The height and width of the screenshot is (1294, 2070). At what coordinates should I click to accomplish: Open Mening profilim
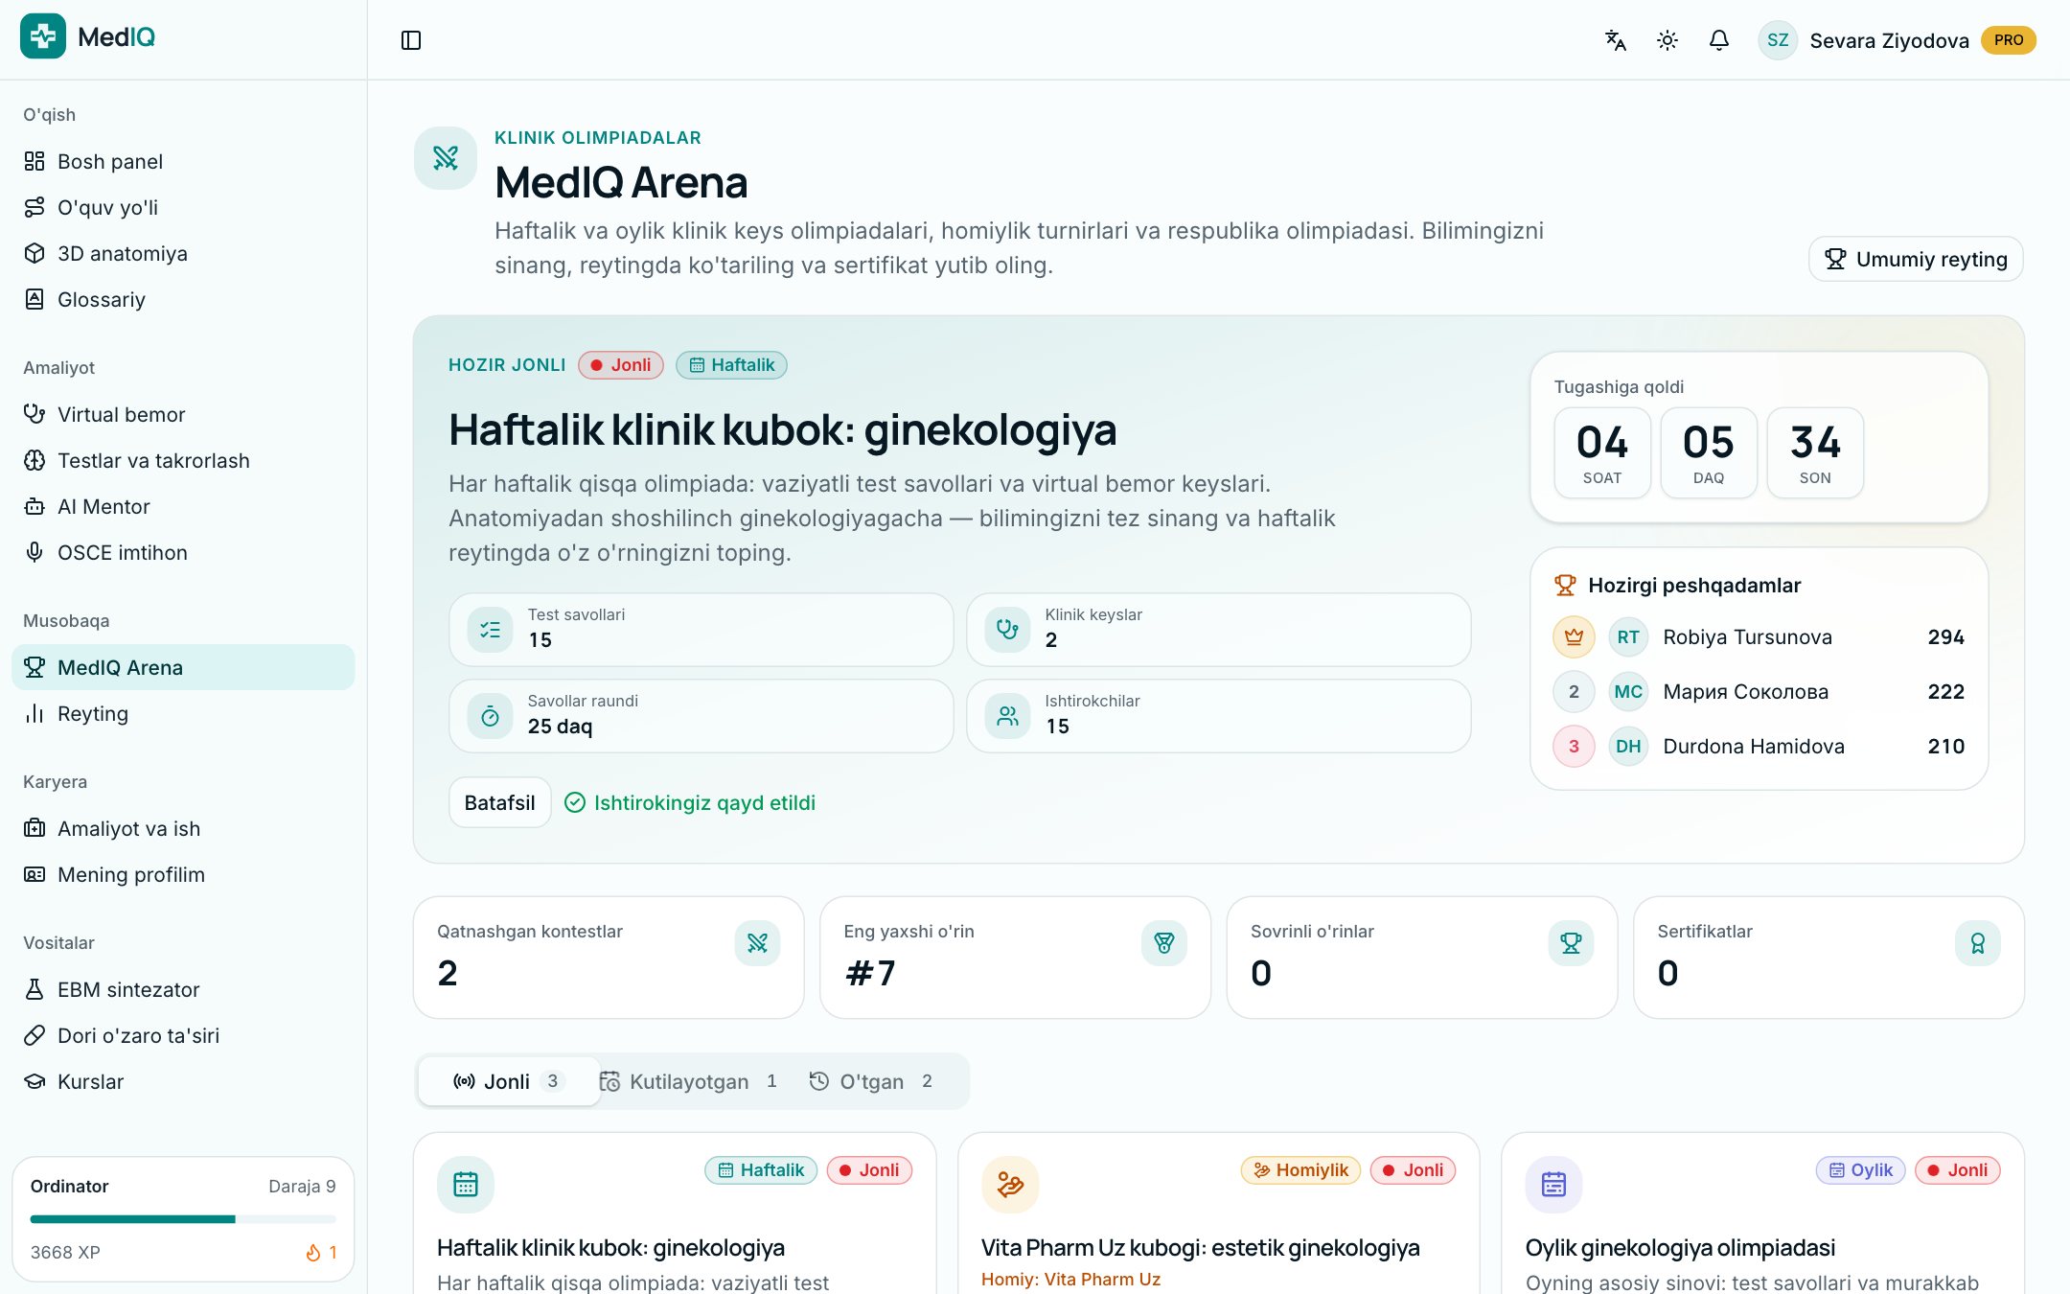[x=183, y=874]
